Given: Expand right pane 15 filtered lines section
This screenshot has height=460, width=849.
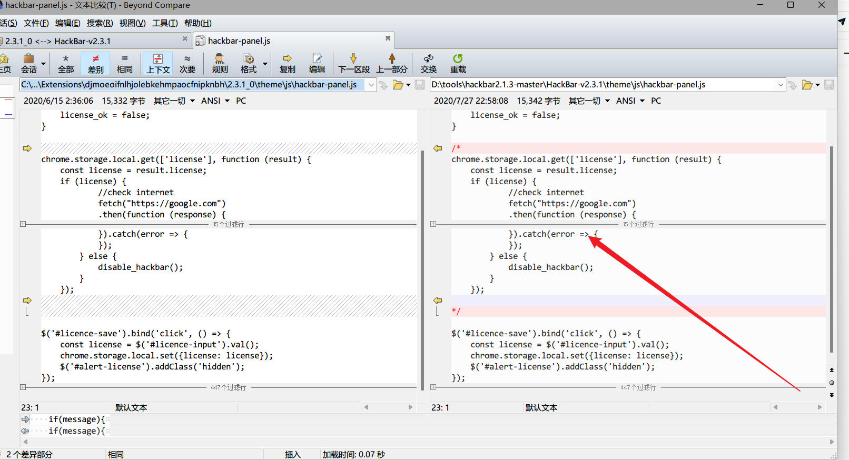Looking at the screenshot, I should 433,224.
